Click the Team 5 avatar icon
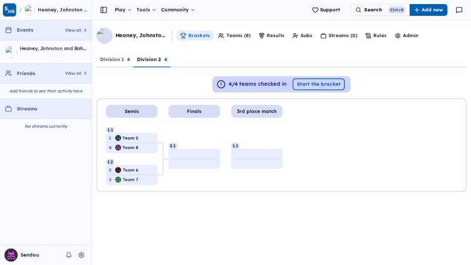Screen dimensions: 471x265 (x=118, y=138)
